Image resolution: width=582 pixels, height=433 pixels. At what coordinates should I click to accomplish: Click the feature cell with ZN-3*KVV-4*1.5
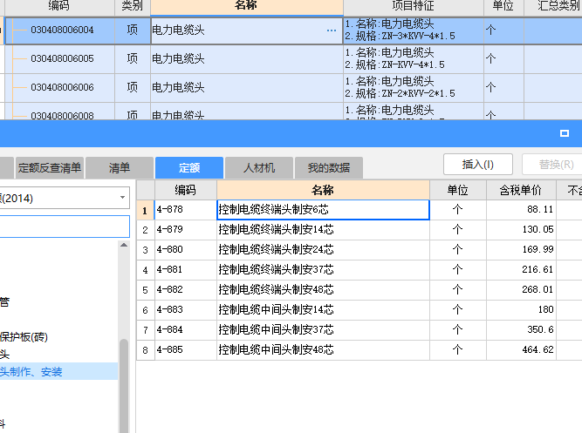click(x=414, y=30)
